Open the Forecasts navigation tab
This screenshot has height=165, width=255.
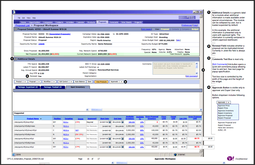coord(114,22)
